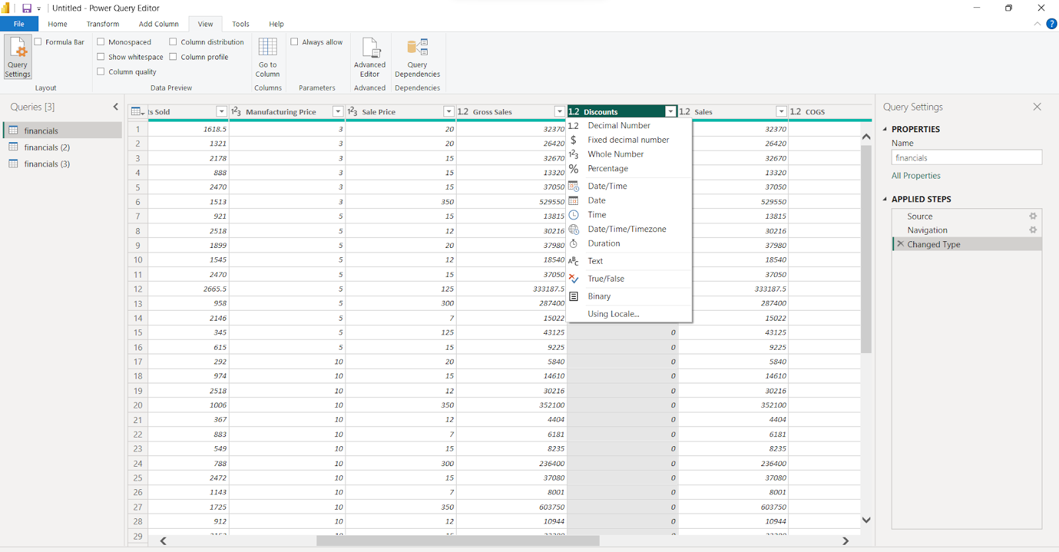The image size is (1059, 552).
Task: Collapse the PROPERTIES section
Action: tap(886, 129)
